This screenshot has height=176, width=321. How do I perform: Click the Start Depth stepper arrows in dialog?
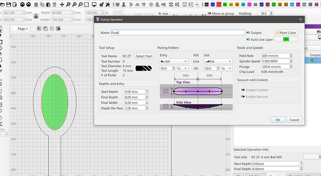coord(147,91)
